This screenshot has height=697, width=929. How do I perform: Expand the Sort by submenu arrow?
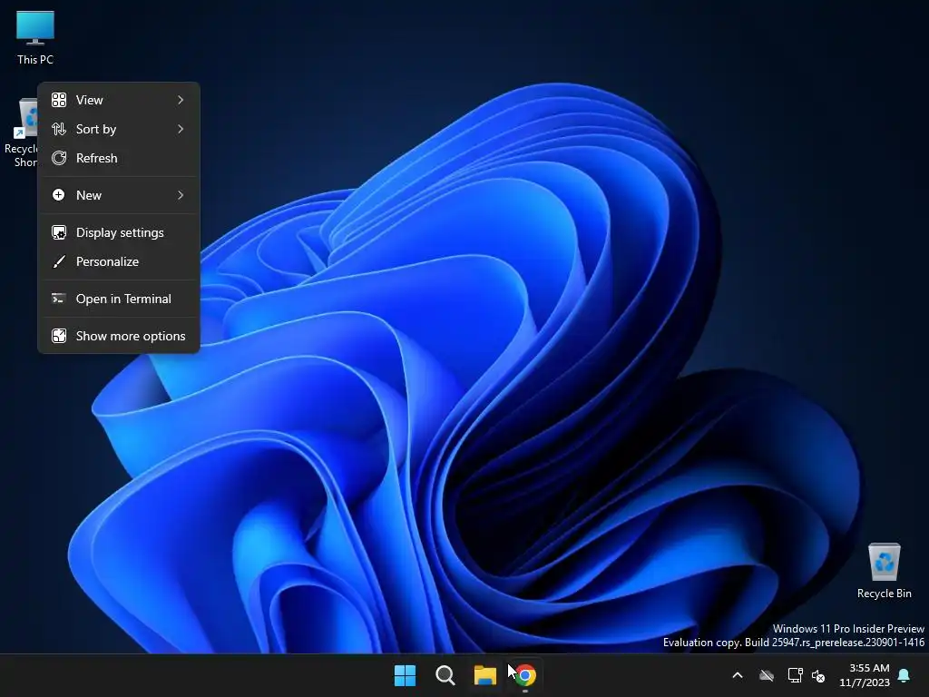coord(181,129)
